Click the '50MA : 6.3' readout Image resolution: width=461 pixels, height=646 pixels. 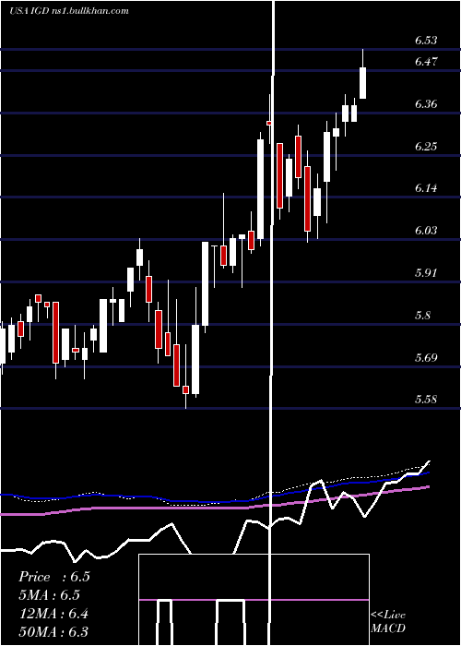click(x=53, y=631)
